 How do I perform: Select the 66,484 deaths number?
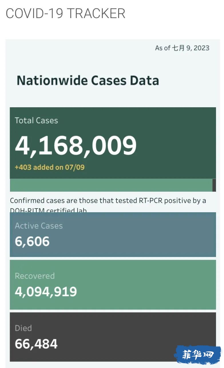click(36, 344)
